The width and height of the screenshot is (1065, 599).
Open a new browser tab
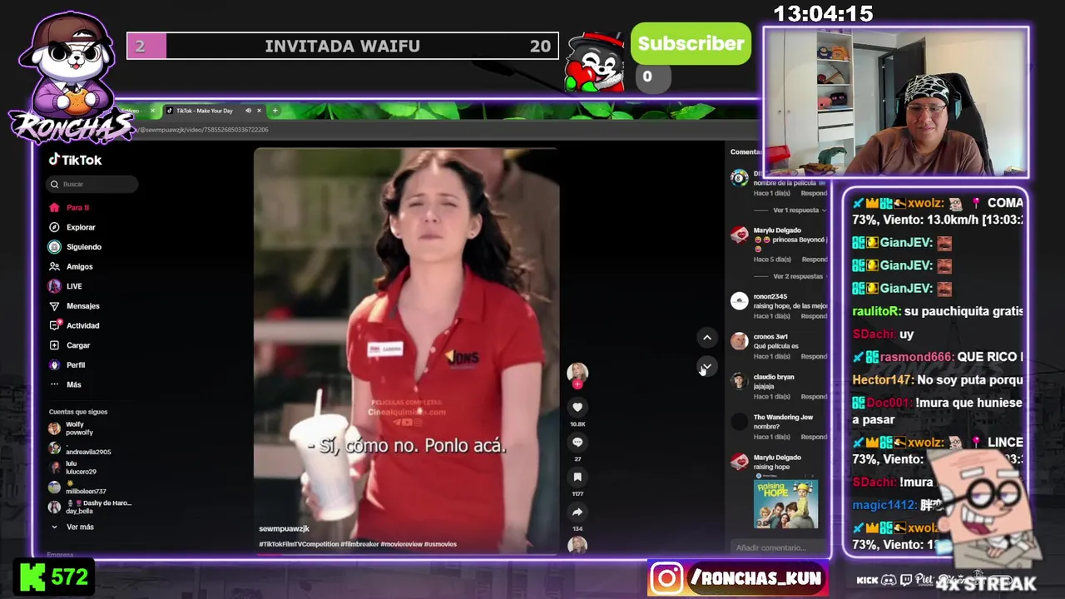click(x=275, y=111)
